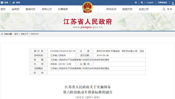Open 无障碍浏览 accessibility mode
Image resolution: width=175 pixels, height=99 pixels.
pos(162,2)
